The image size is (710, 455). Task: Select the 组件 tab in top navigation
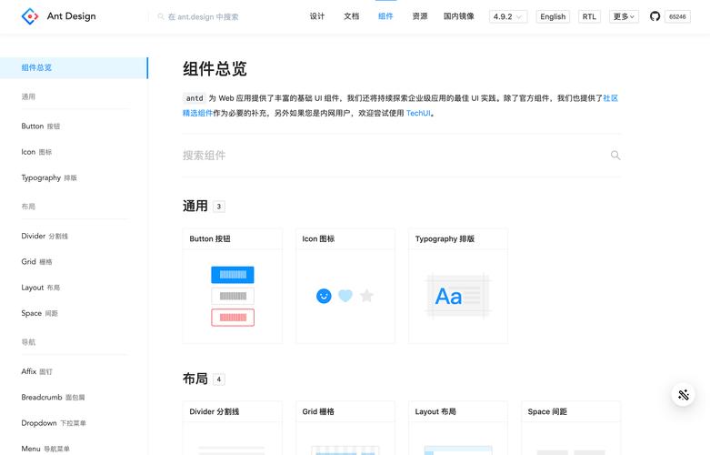pos(385,16)
